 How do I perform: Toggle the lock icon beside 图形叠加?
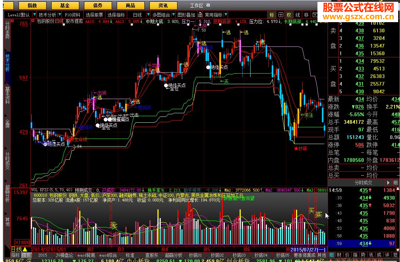pos(200,15)
